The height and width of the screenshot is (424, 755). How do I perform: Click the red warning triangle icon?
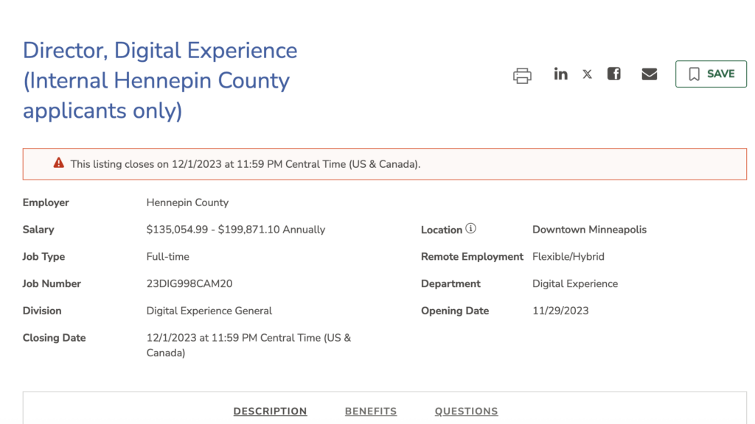[x=59, y=163]
